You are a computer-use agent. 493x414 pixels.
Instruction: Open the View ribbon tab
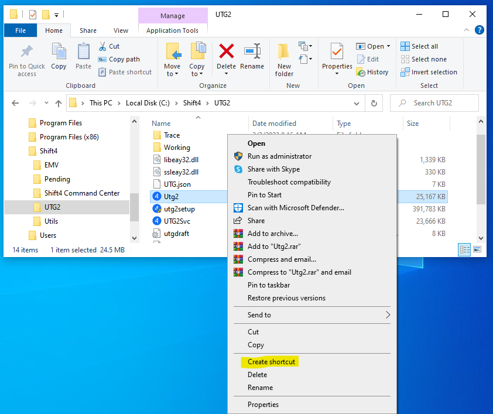tap(121, 30)
